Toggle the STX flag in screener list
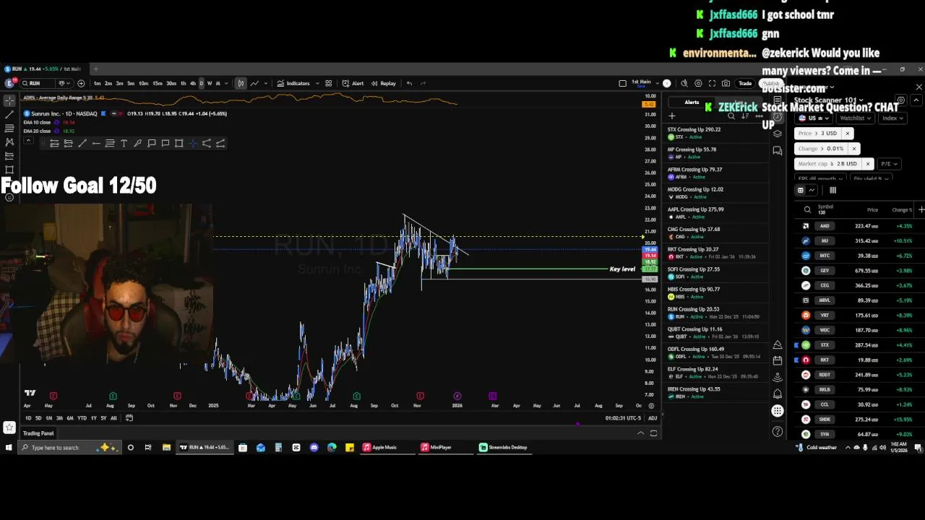This screenshot has width=925, height=520. pyautogui.click(x=797, y=345)
